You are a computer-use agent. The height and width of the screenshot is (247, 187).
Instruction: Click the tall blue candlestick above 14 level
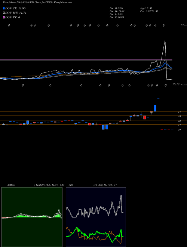(155, 108)
